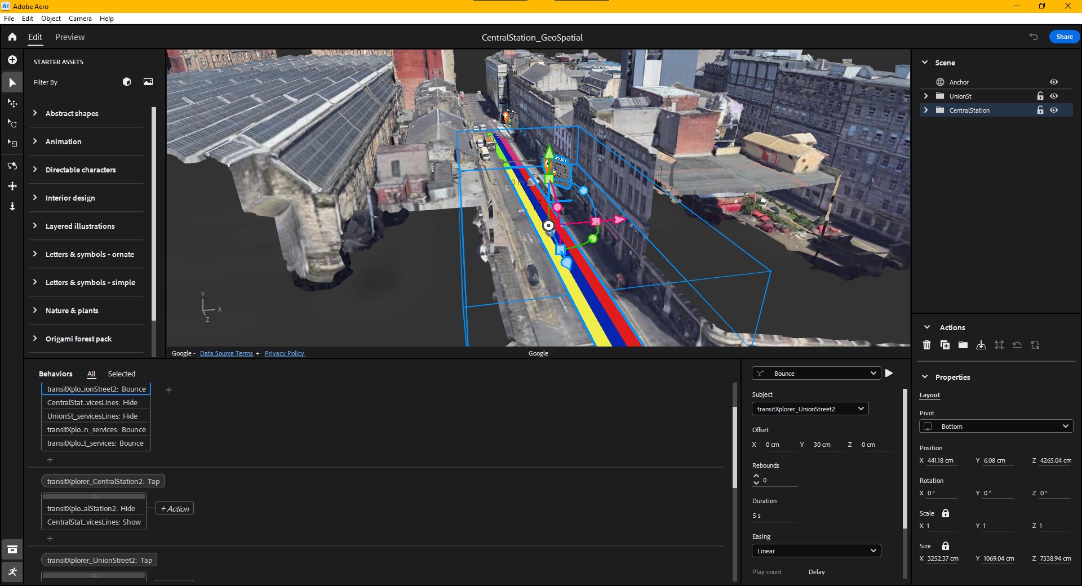Open the Pivot dropdown set to Bottom

(x=996, y=427)
